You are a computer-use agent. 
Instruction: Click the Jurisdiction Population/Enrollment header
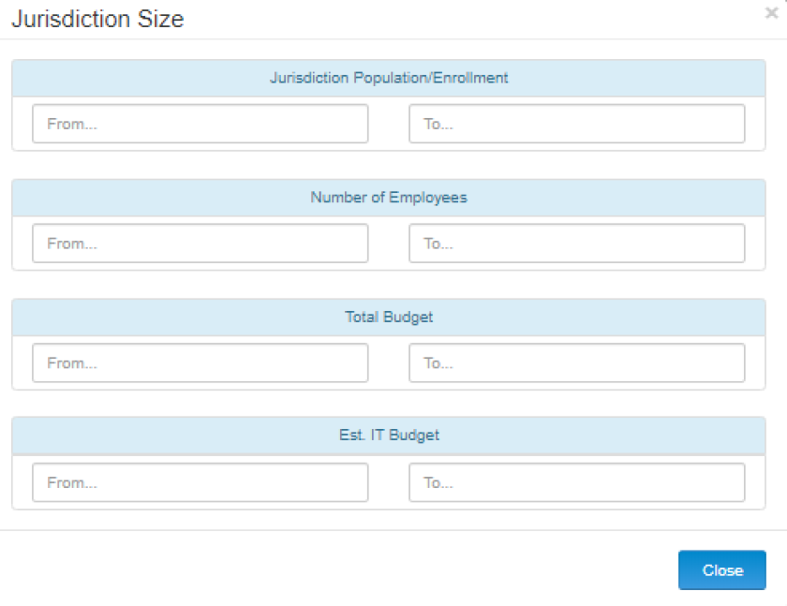click(x=389, y=78)
